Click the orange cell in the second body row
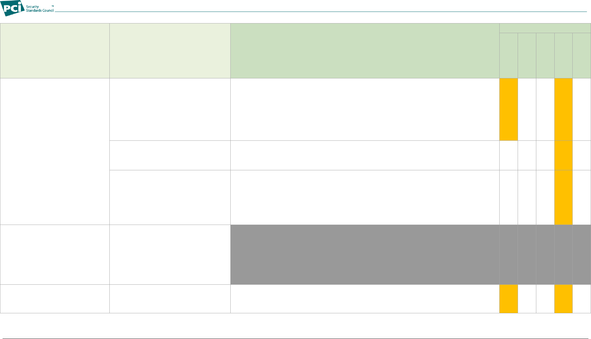591x339 pixels. pyautogui.click(x=563, y=155)
